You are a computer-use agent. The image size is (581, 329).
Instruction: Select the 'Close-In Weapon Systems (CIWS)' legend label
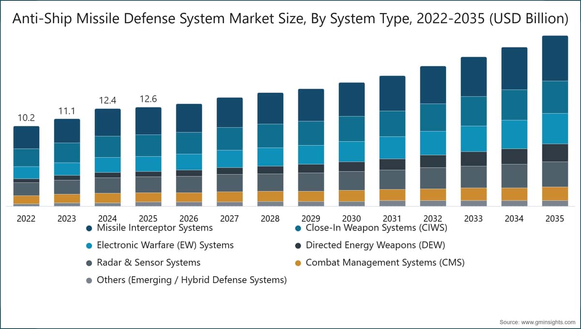[377, 227]
